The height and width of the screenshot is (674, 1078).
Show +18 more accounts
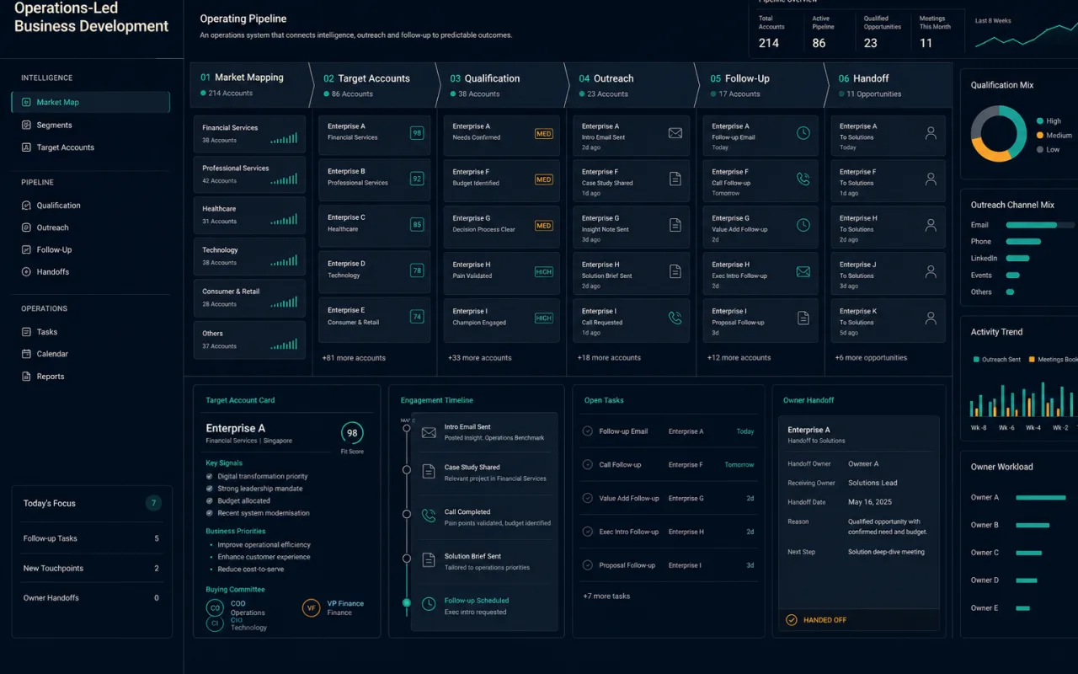(x=609, y=358)
